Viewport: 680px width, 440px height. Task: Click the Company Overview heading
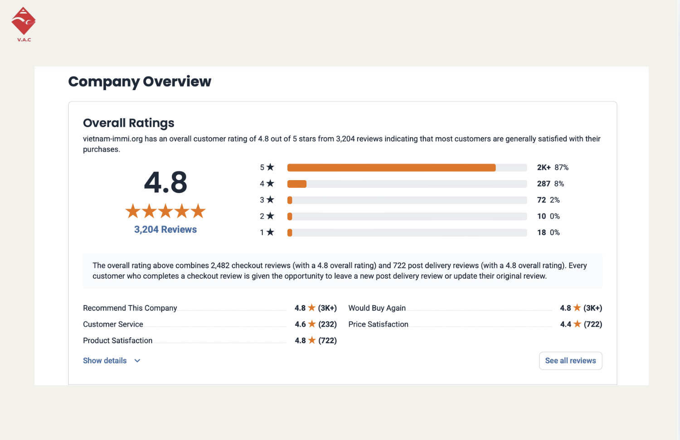click(140, 81)
